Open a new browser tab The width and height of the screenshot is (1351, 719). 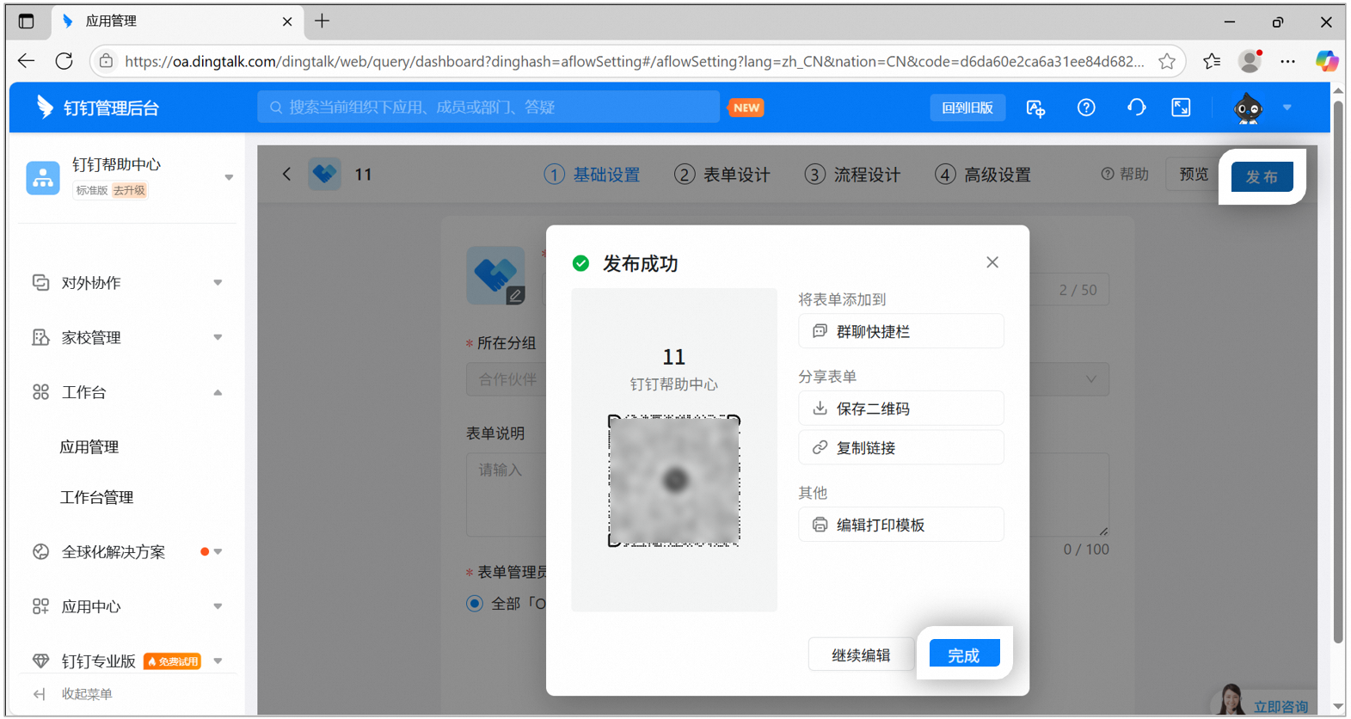(322, 21)
